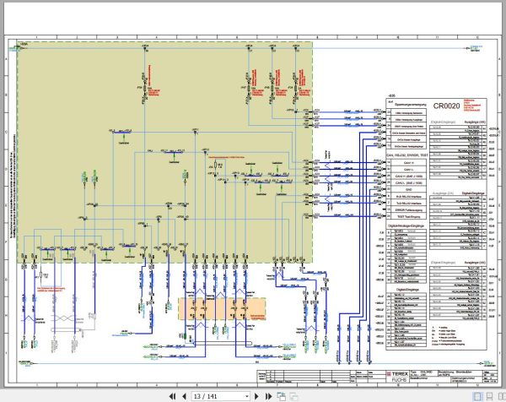Click the TEREX logo in the title block
506x402 pixels.
click(x=397, y=374)
